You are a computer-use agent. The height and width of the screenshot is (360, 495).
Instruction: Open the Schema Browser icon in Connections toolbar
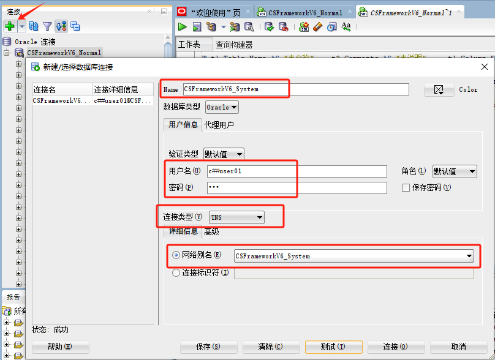coord(75,26)
